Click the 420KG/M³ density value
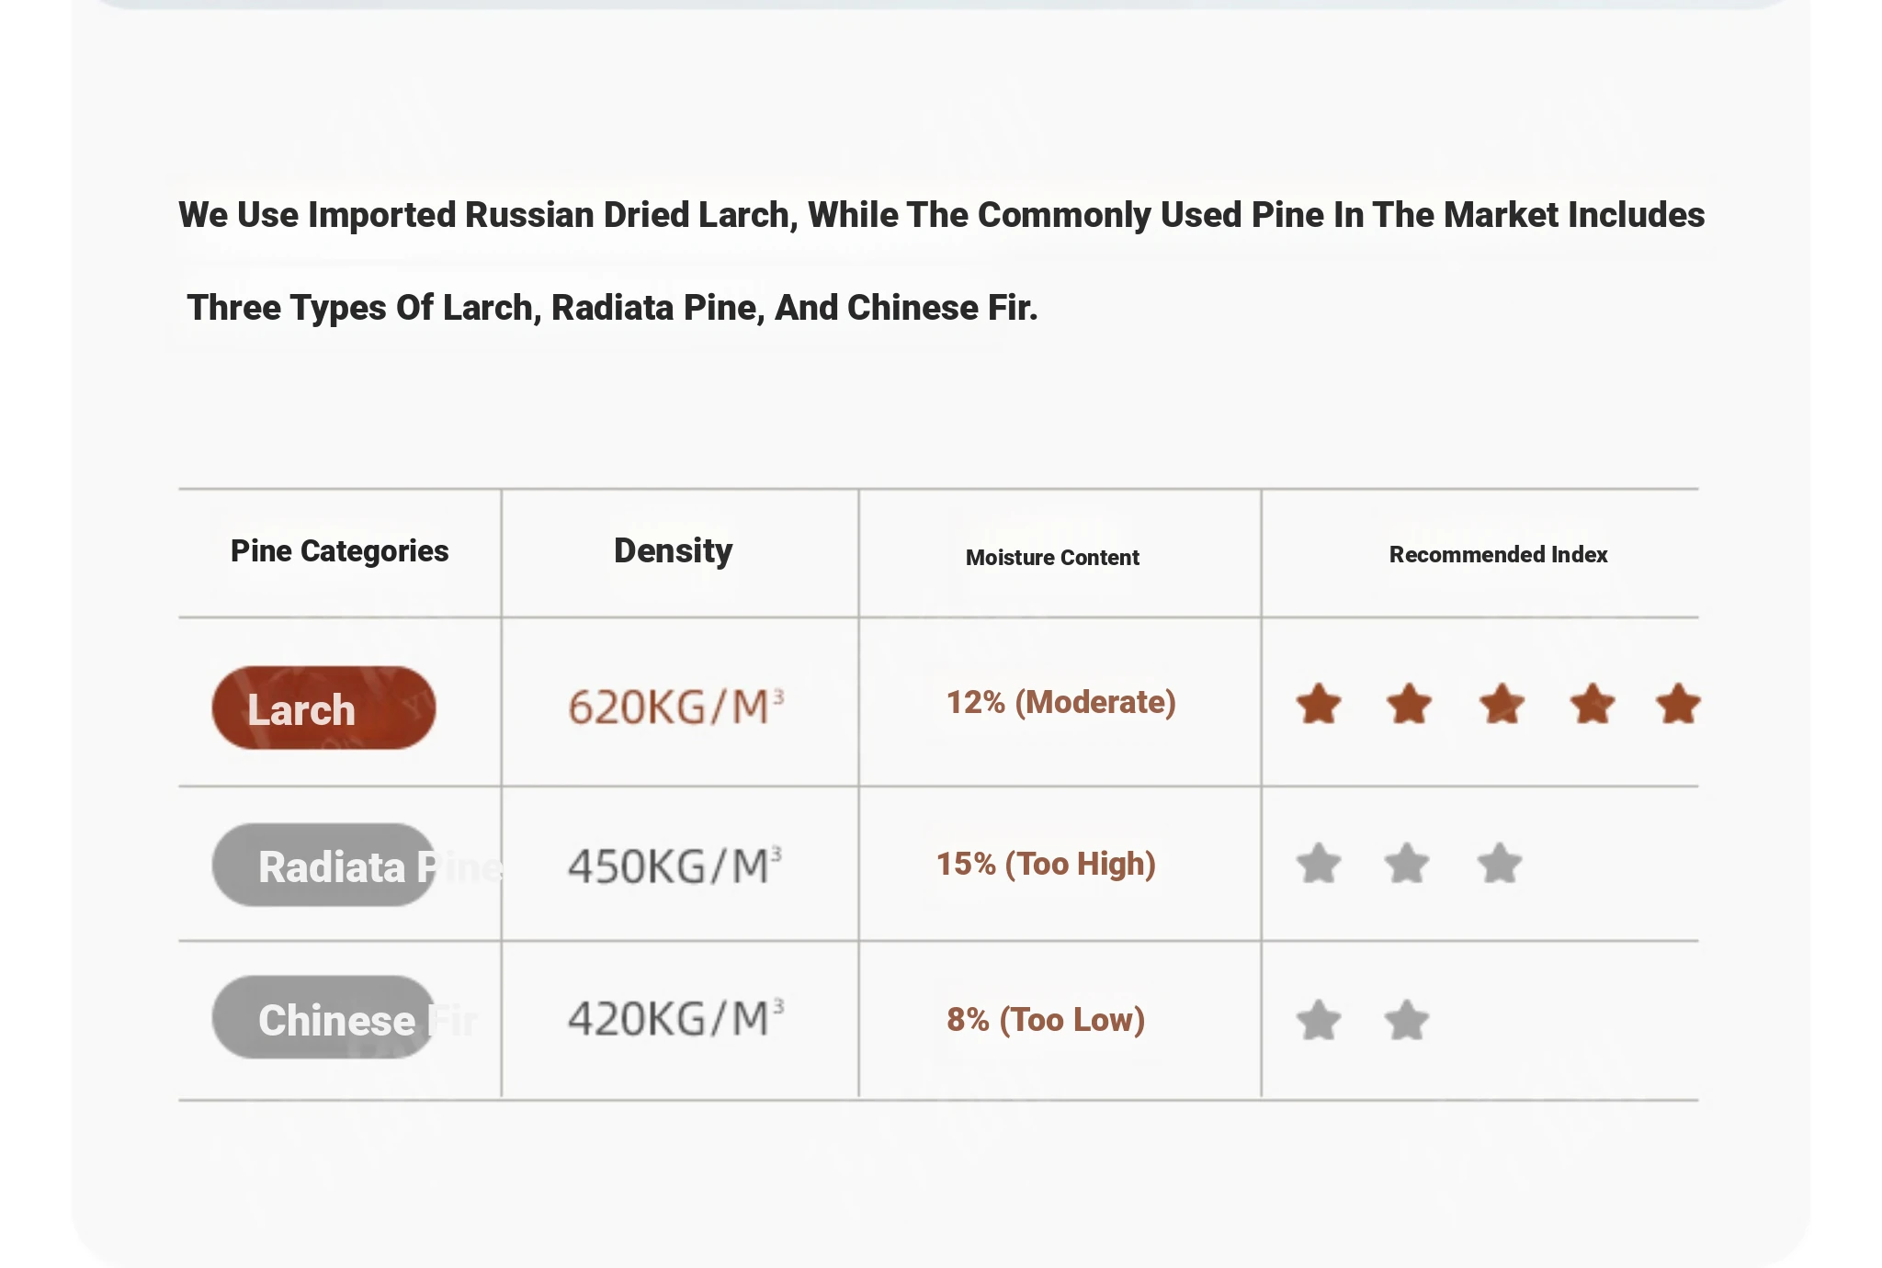The height and width of the screenshot is (1268, 1882). 676,1019
